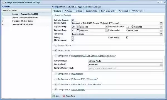Follow the Sensor (Phidget) link
The height and width of the screenshot is (100, 167).
click(78, 90)
